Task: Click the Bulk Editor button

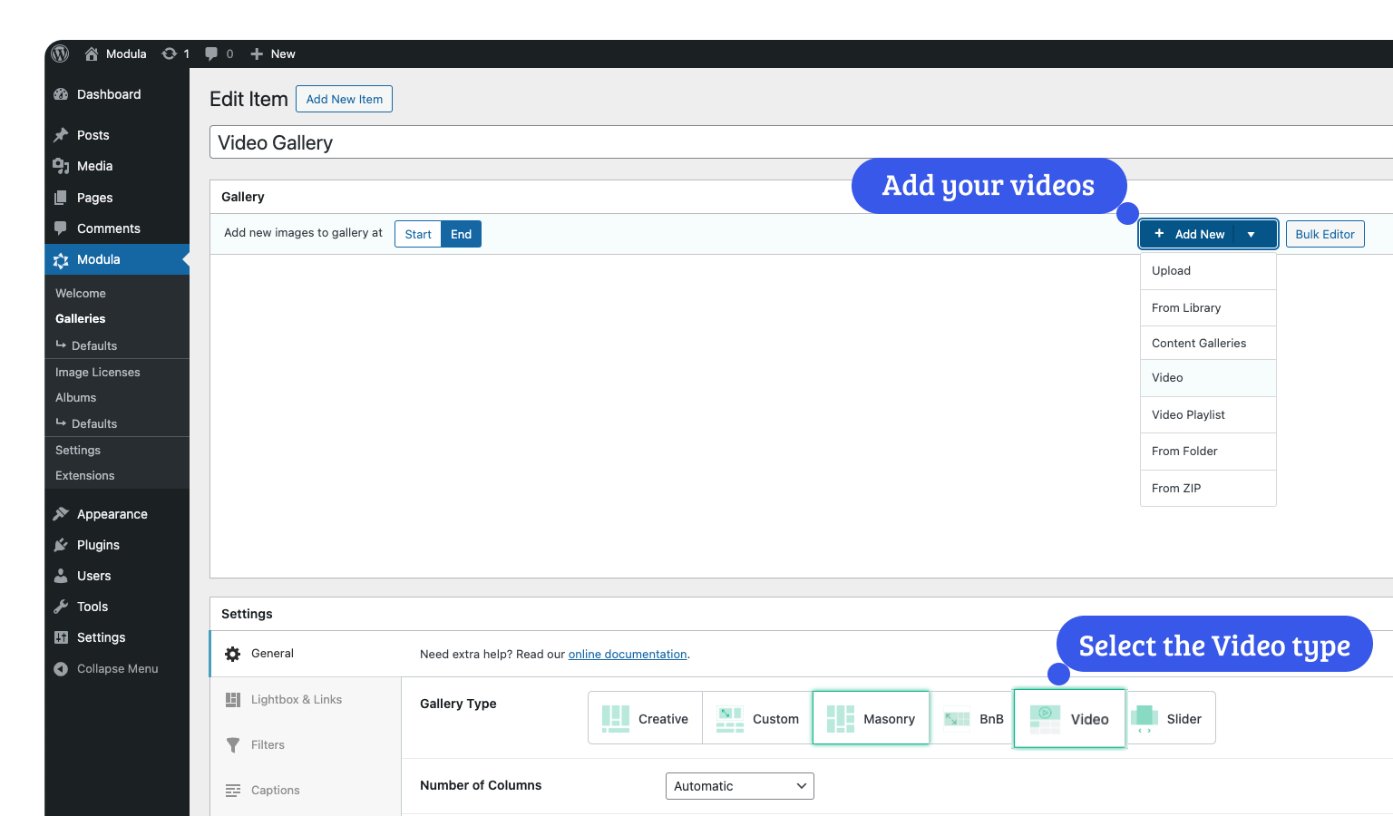Action: point(1324,234)
